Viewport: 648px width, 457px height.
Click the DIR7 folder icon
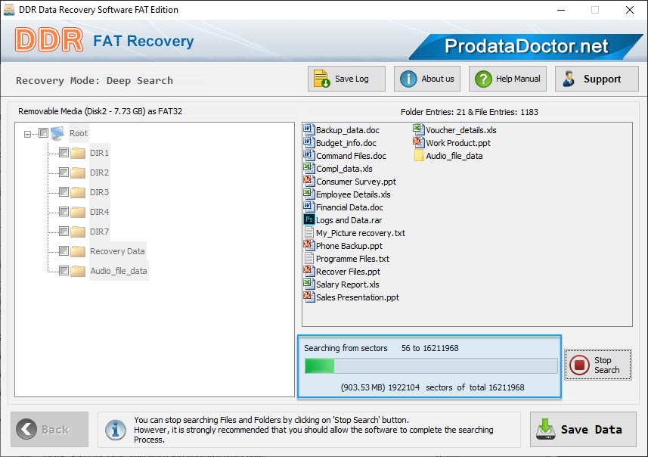point(78,232)
